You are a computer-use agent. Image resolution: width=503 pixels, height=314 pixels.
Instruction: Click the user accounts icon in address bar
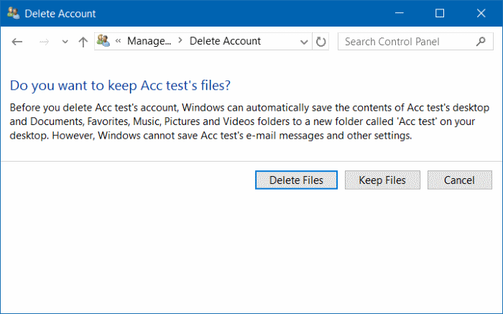103,41
